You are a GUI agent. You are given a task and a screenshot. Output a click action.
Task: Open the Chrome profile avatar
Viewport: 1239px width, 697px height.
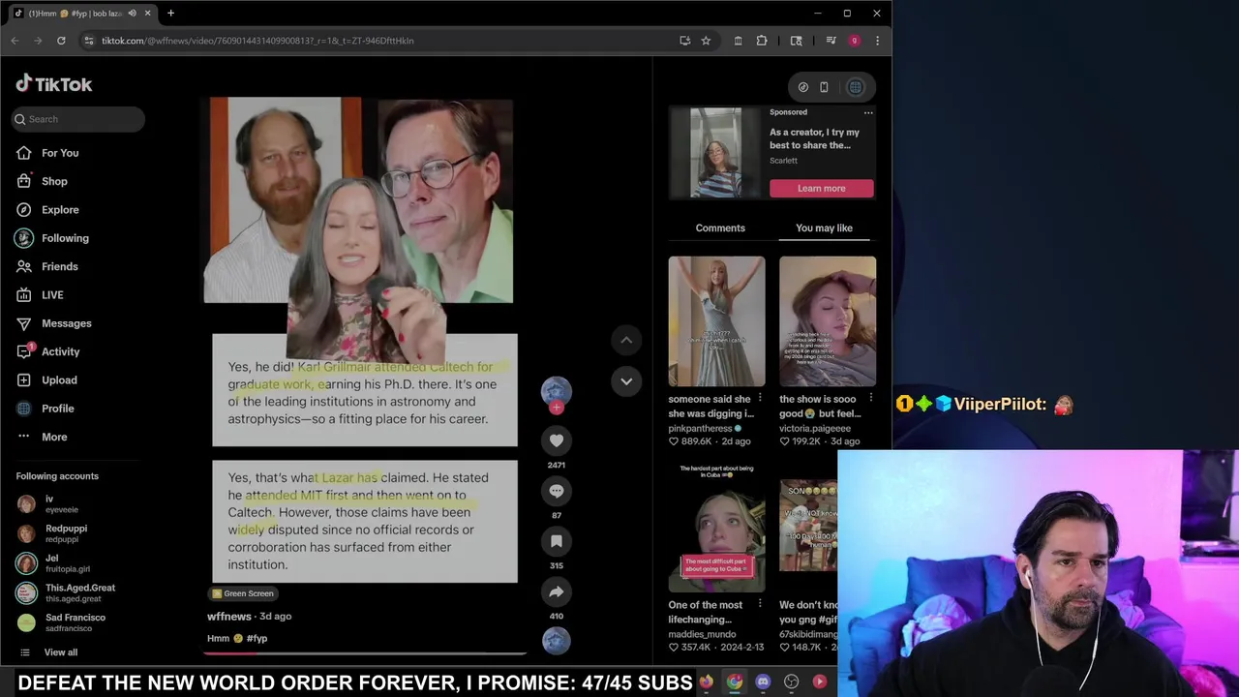(x=854, y=41)
